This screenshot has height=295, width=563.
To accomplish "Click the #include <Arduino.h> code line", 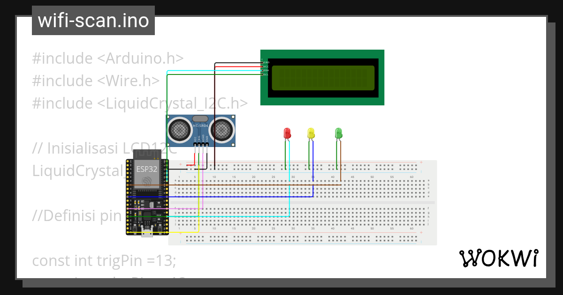I will (x=107, y=58).
